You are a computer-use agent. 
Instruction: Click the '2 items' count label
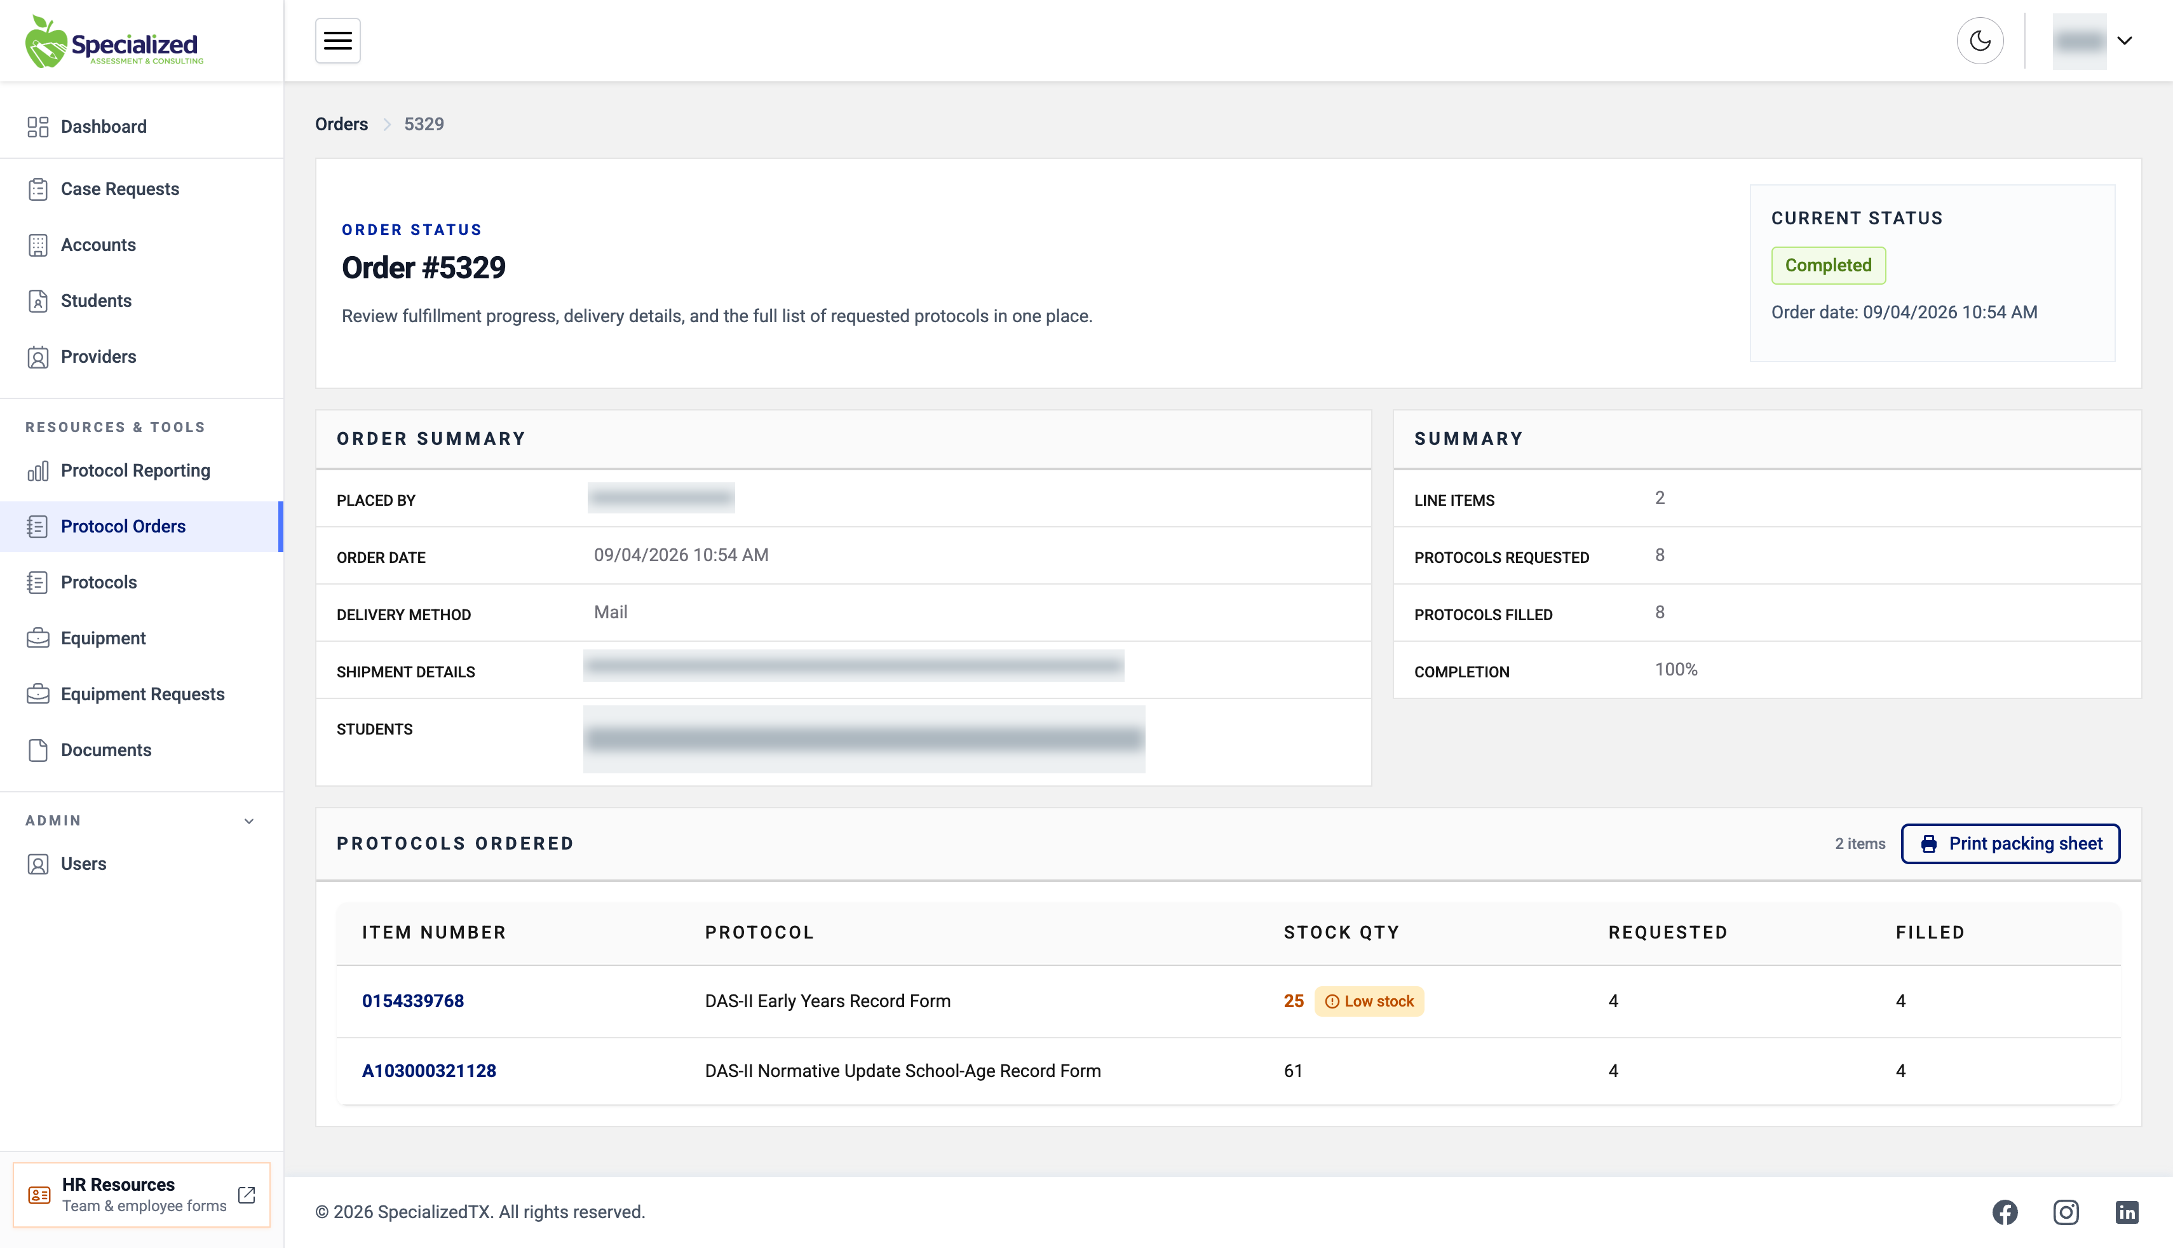(1860, 843)
